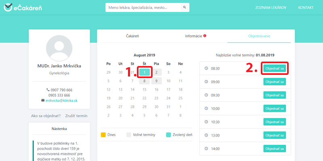Open the KONTAKT menu item

[306, 8]
